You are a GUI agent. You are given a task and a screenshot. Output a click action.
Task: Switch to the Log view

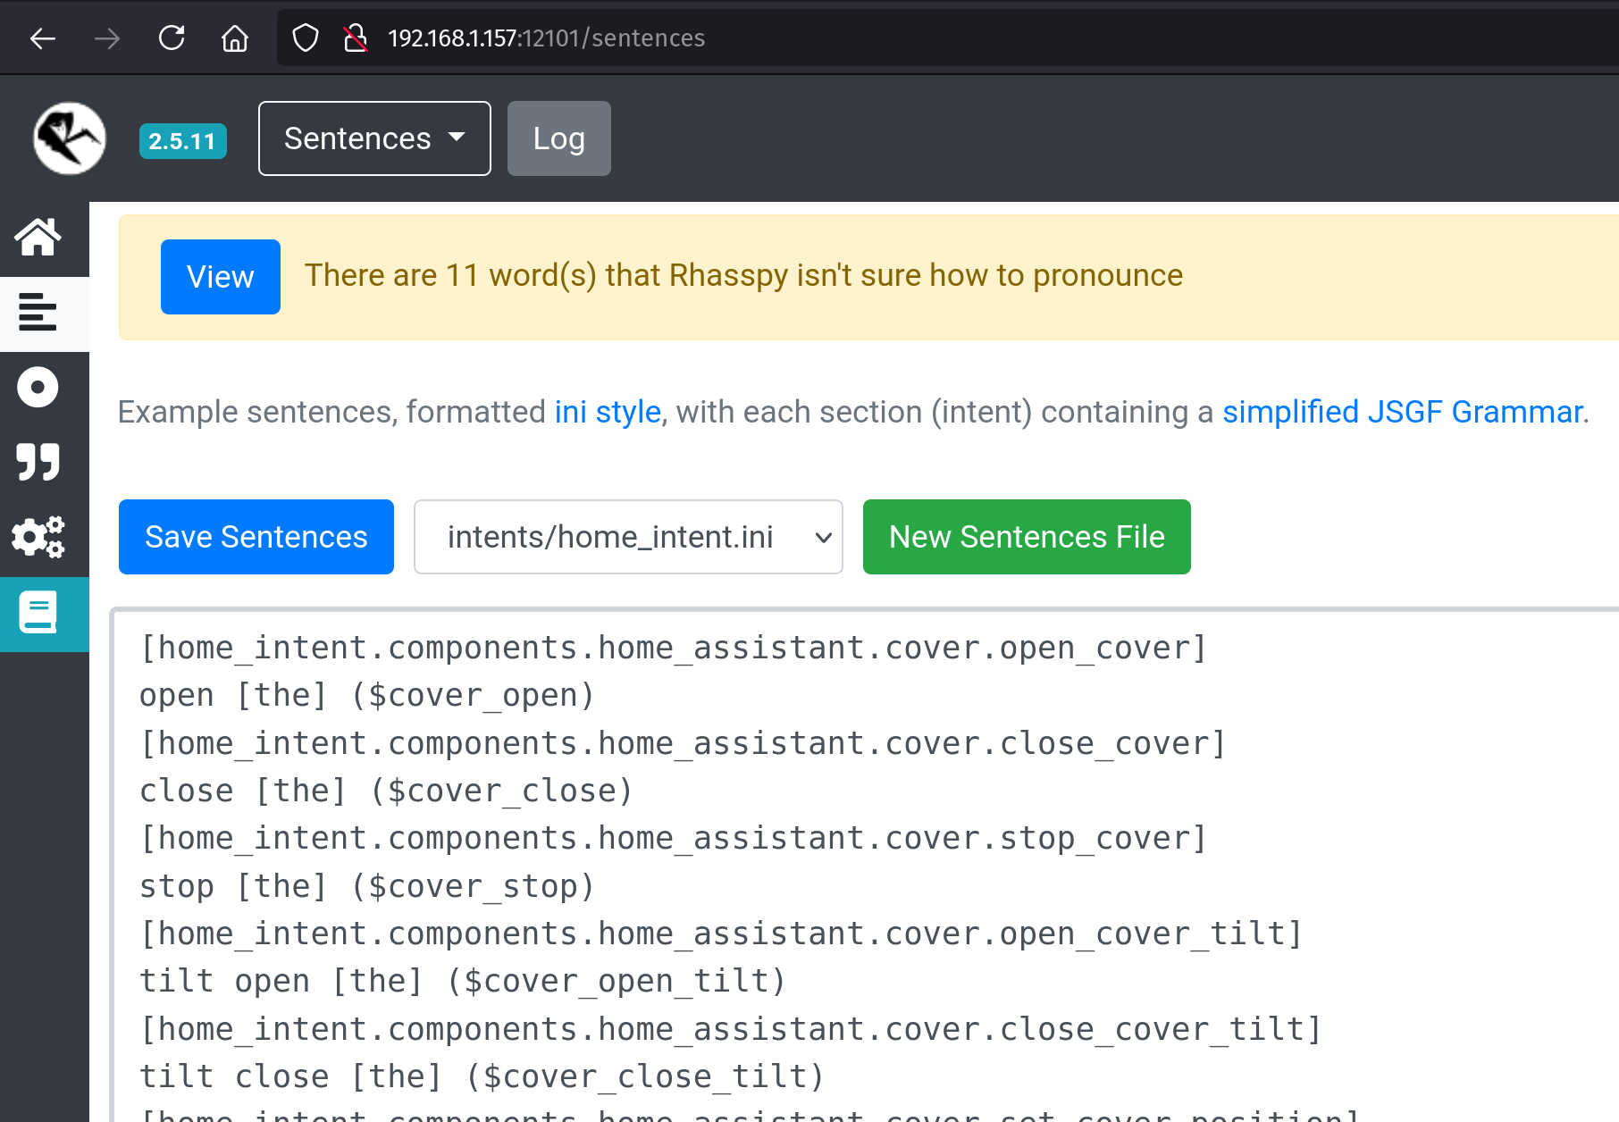(558, 138)
